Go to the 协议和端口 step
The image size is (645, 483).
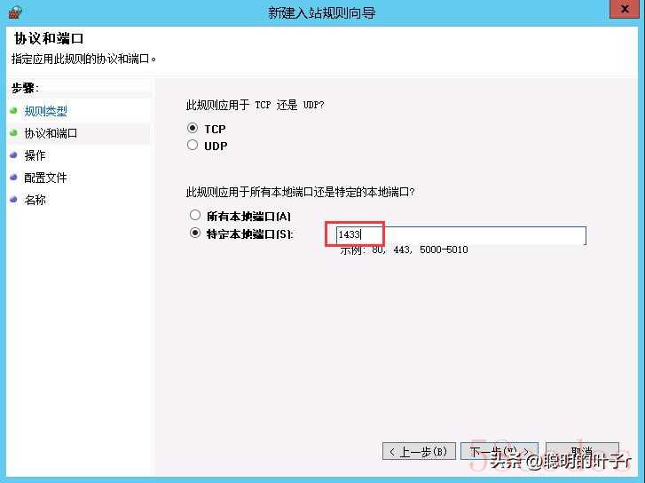[x=51, y=133]
